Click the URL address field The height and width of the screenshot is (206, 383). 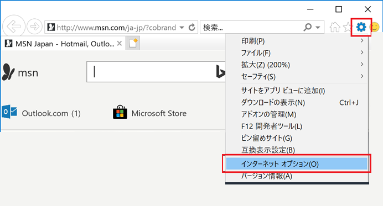[x=117, y=27]
